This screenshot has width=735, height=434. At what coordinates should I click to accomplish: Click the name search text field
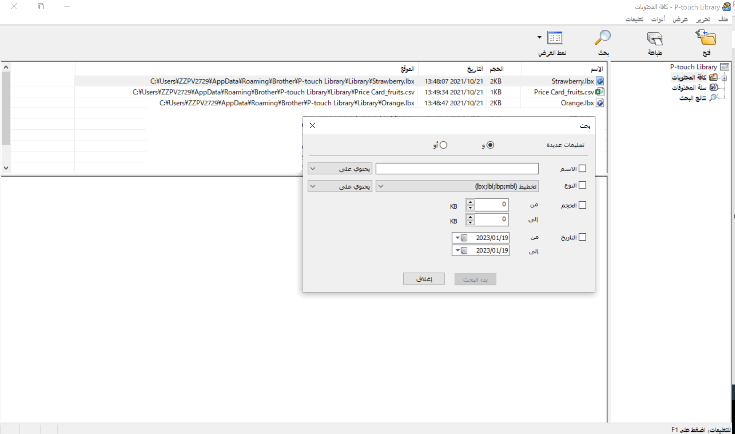[457, 169]
